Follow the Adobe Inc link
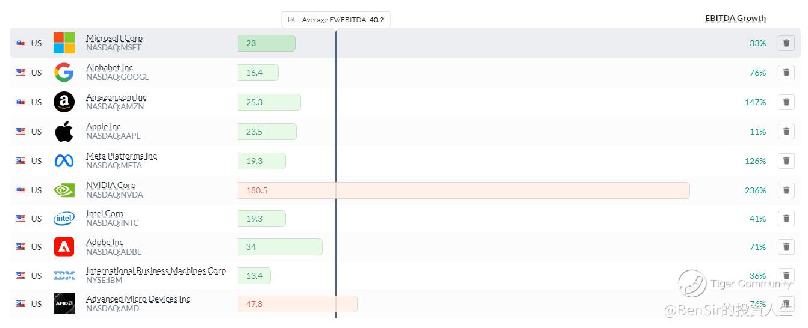 (105, 243)
